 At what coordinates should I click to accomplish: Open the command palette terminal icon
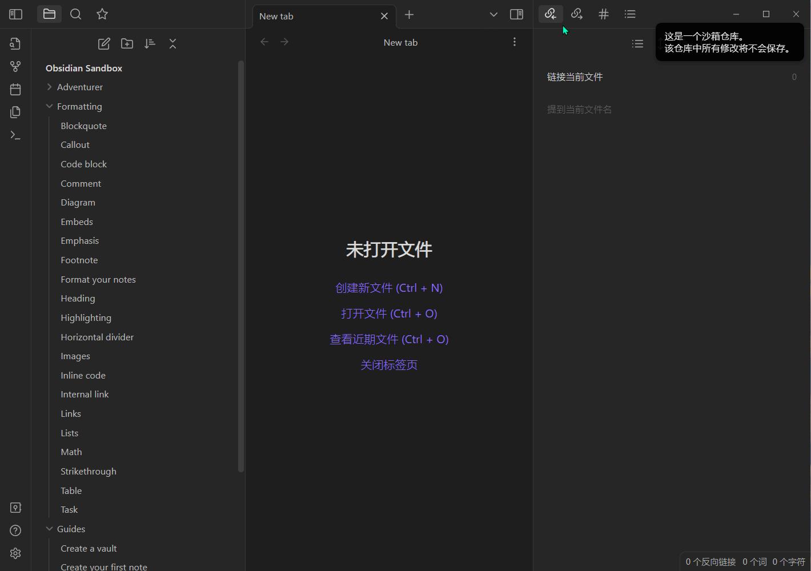tap(15, 135)
